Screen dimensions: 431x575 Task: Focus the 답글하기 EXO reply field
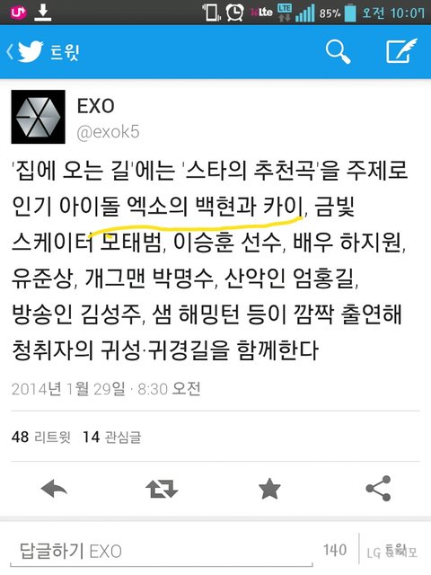click(162, 552)
